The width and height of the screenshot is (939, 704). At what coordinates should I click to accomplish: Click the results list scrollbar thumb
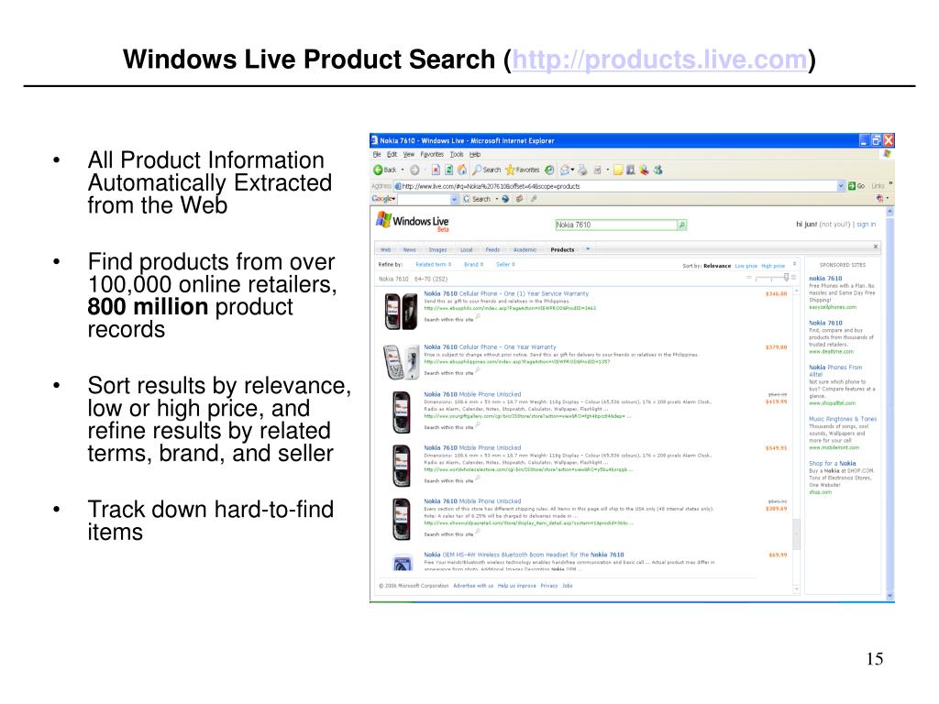pos(797,534)
